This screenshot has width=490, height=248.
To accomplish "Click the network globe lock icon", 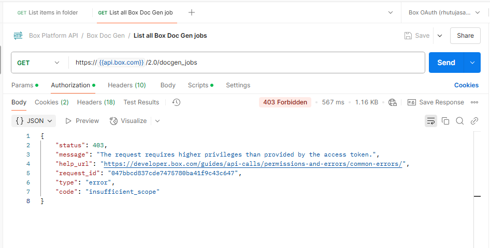I will (393, 102).
